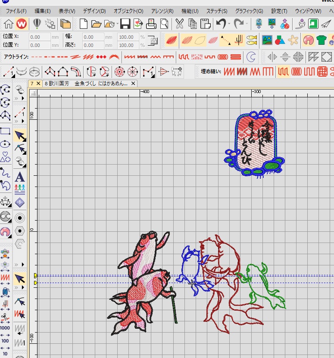334x358 pixels.
Task: Click the hot air balloon icon
Action: [37, 24]
